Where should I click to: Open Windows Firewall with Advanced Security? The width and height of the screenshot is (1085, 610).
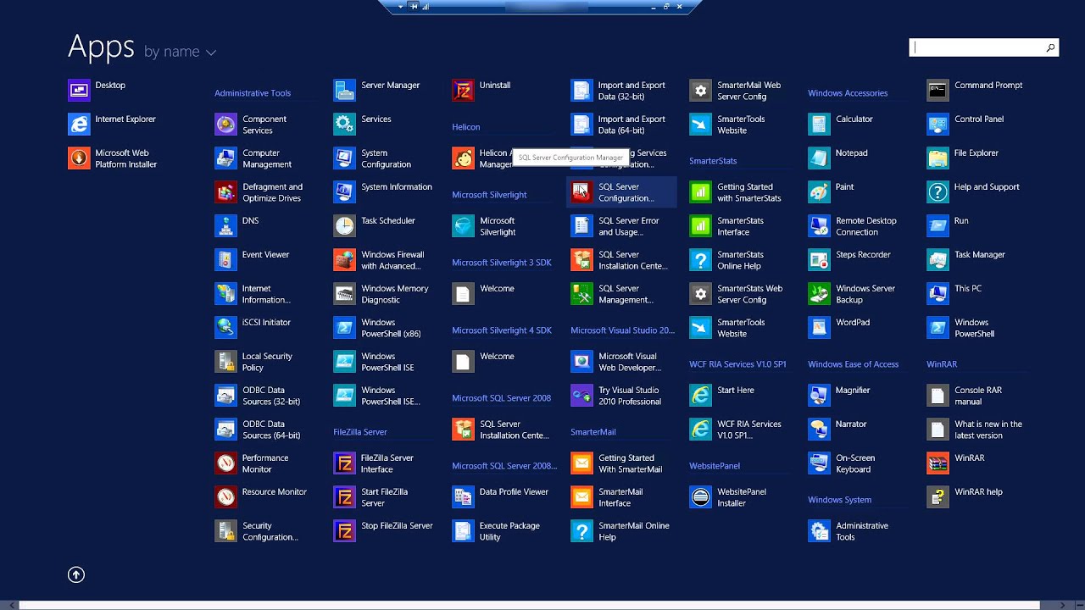[380, 260]
